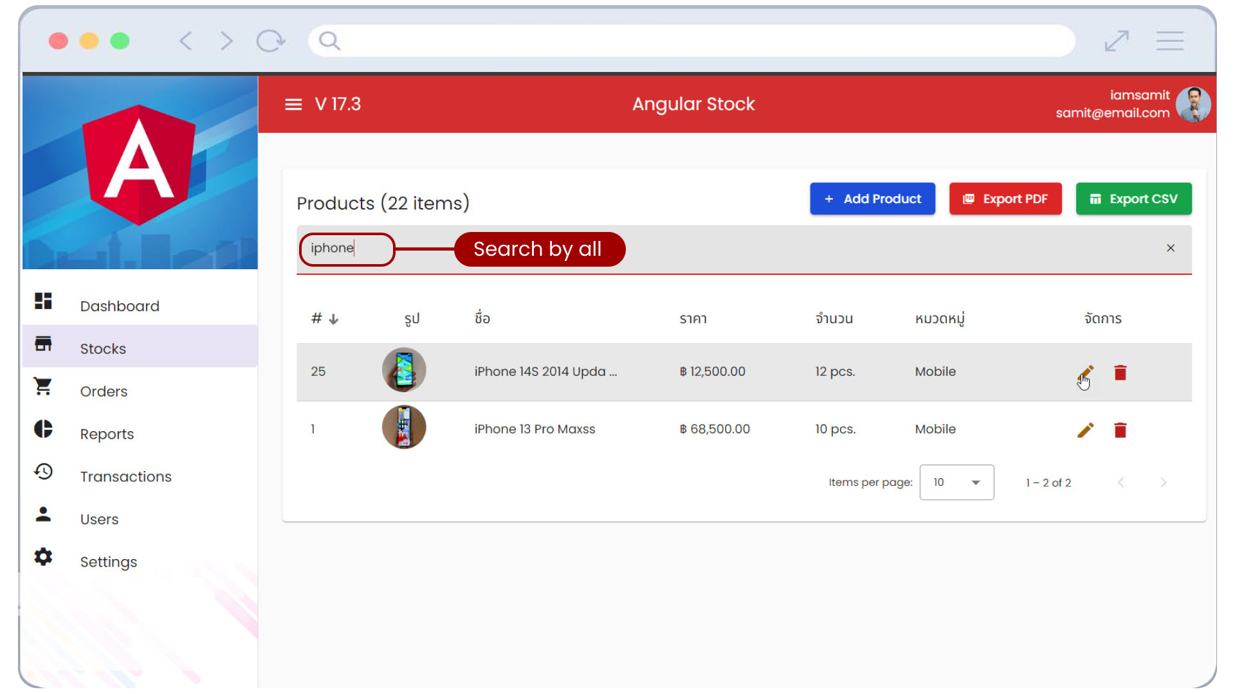1235x694 pixels.
Task: Click the Angular logo in sidebar
Action: 140,165
